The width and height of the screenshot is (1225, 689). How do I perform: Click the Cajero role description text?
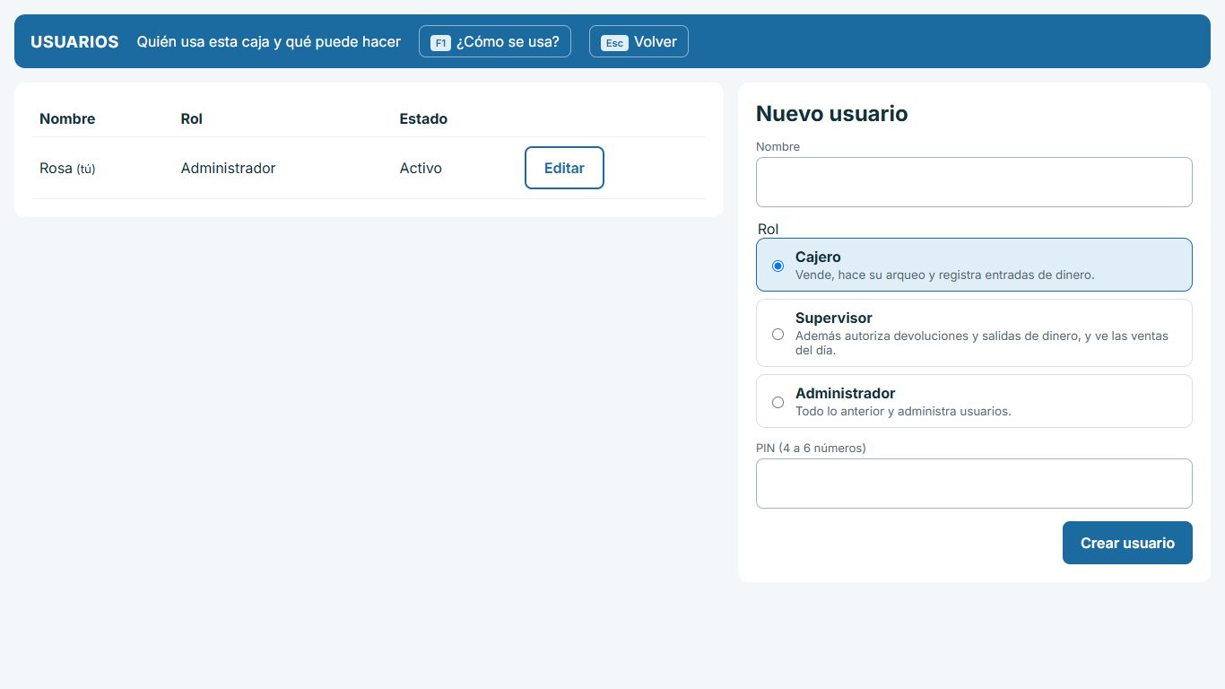click(944, 275)
